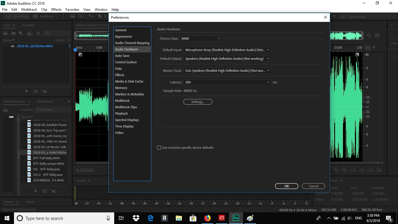Open the Multitrack menu in menu bar
The image size is (398, 224).
pos(29,10)
